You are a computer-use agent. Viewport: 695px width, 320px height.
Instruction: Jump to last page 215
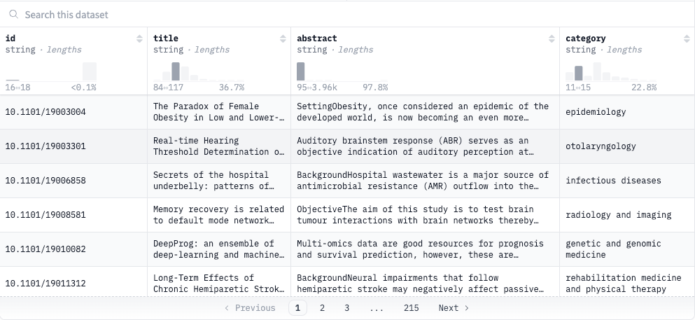412,308
